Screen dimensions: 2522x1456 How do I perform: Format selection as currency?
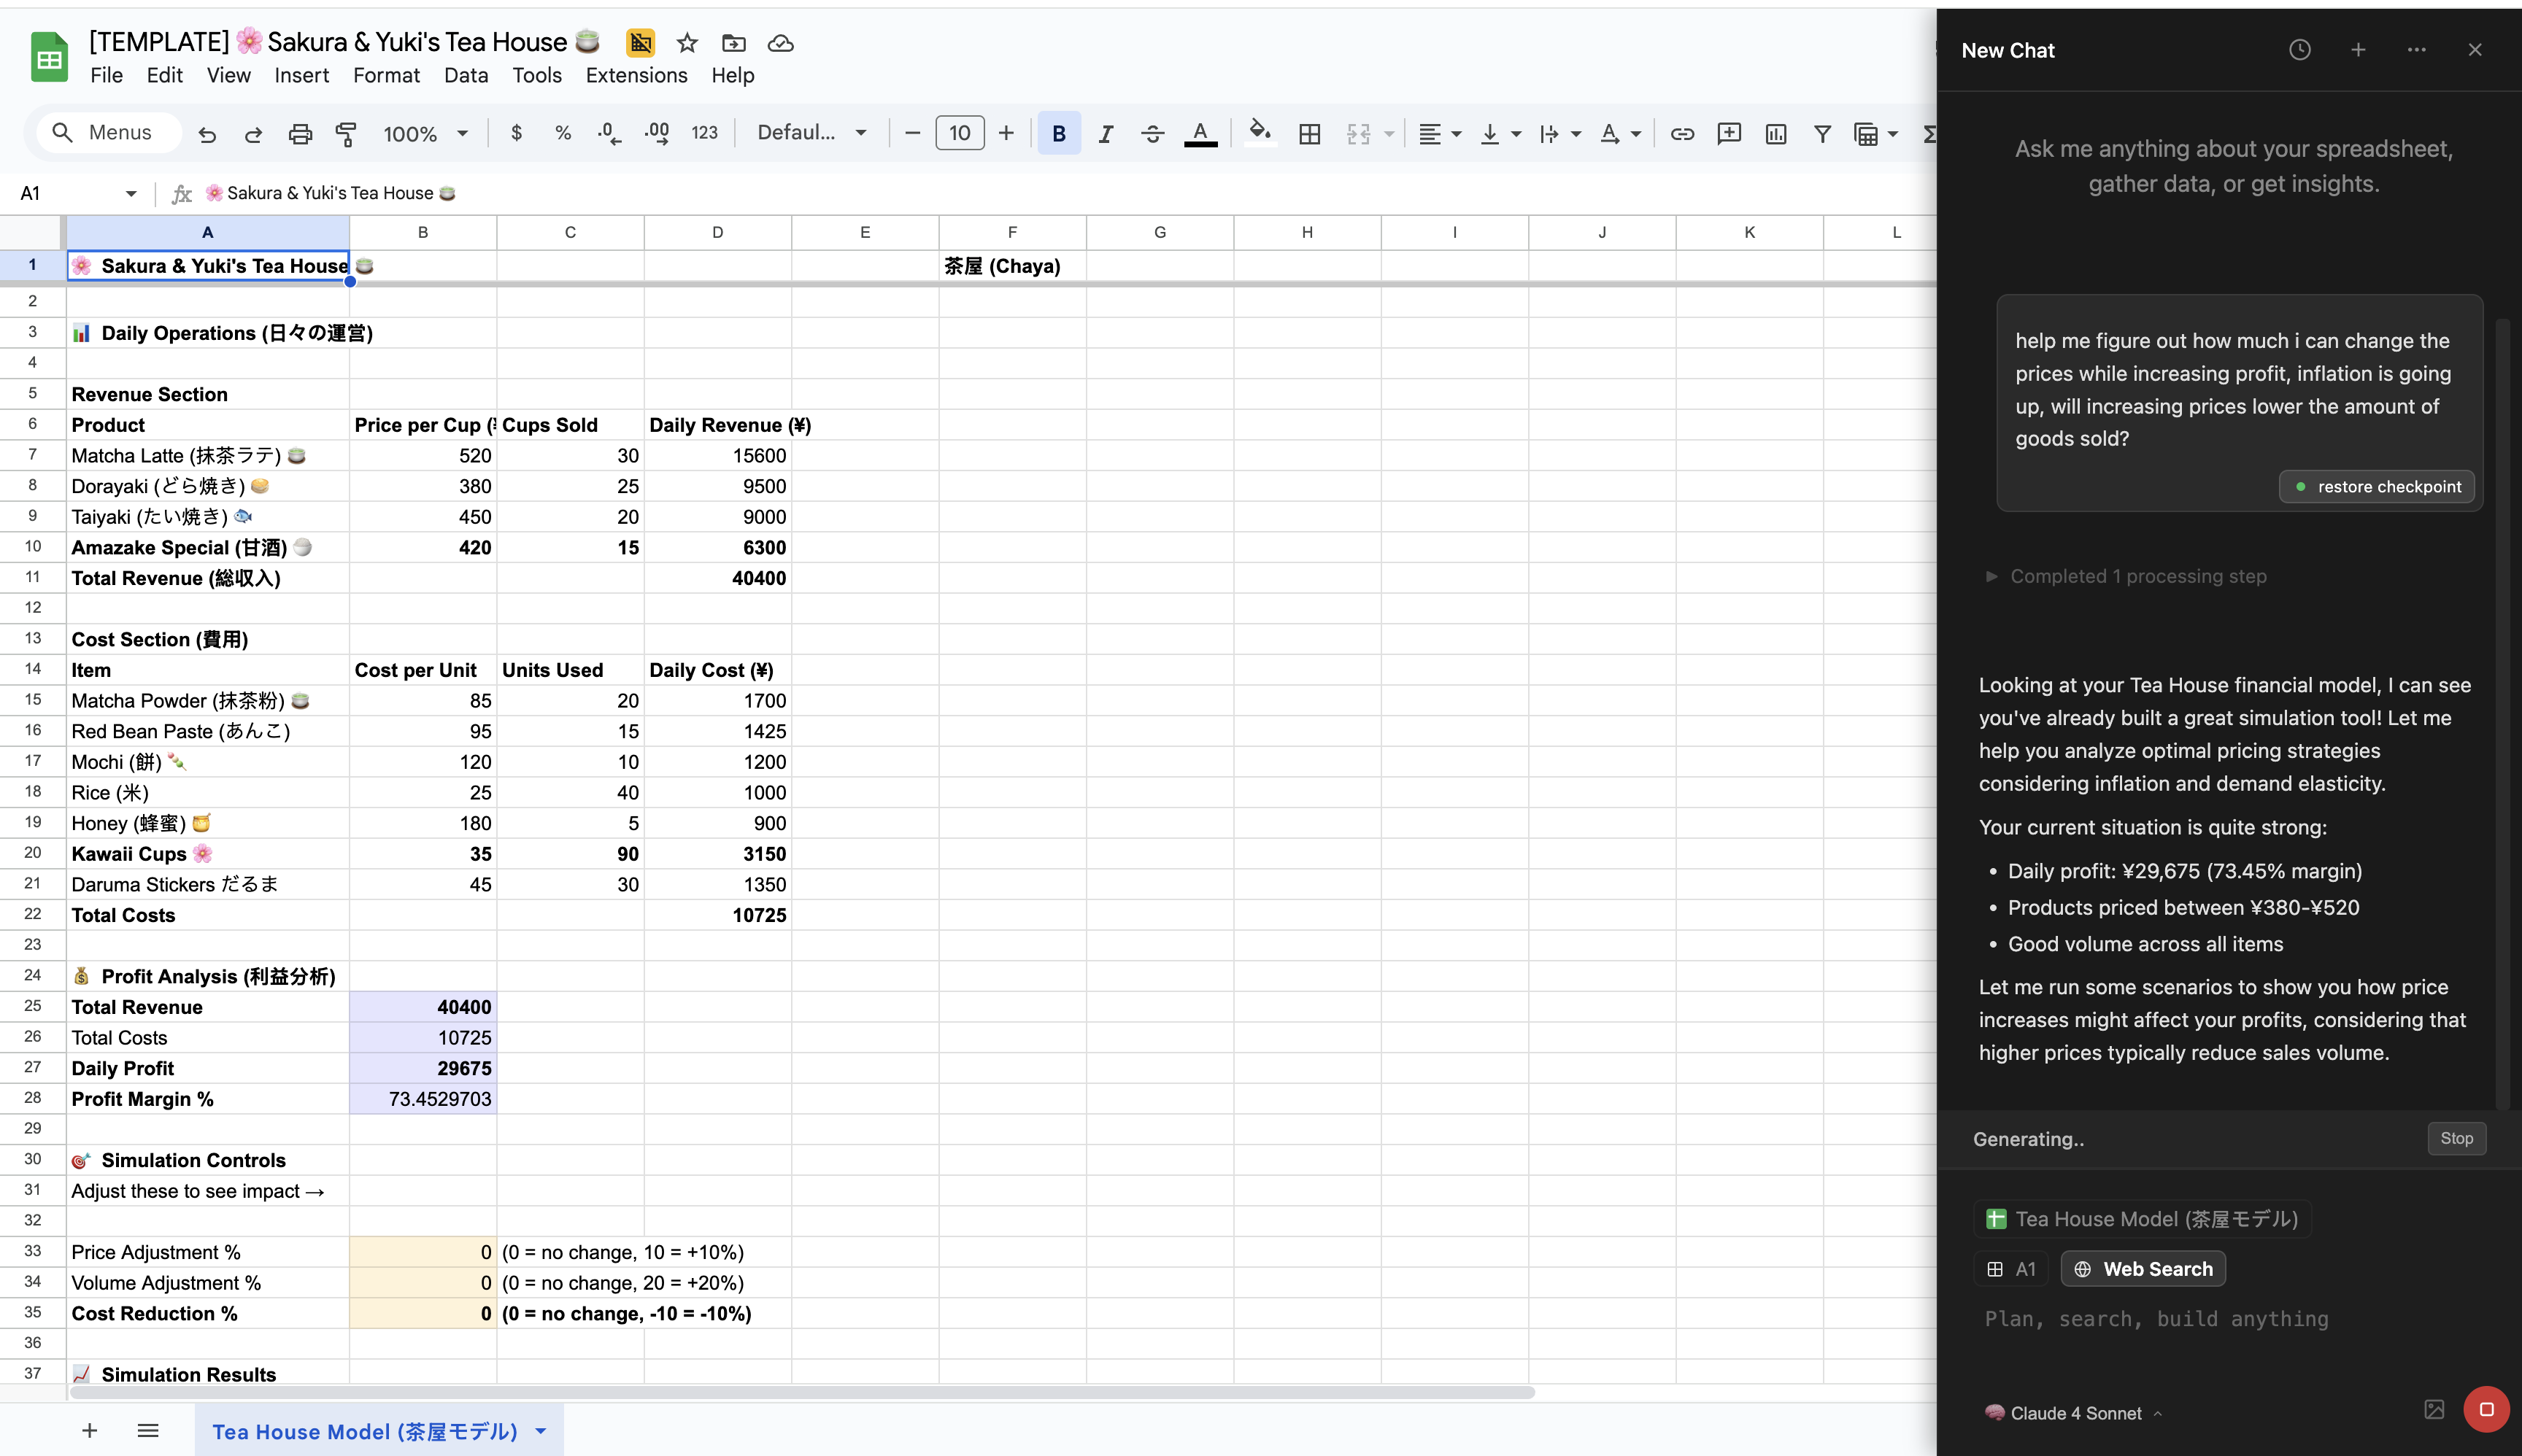pyautogui.click(x=516, y=132)
